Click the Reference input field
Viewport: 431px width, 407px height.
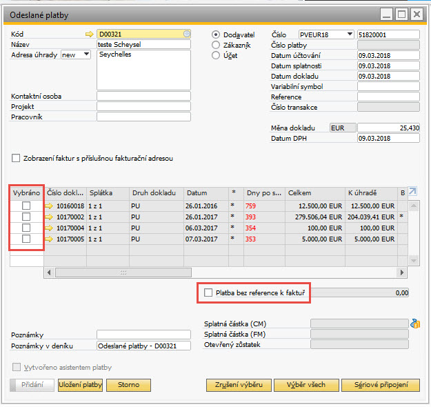tap(388, 97)
